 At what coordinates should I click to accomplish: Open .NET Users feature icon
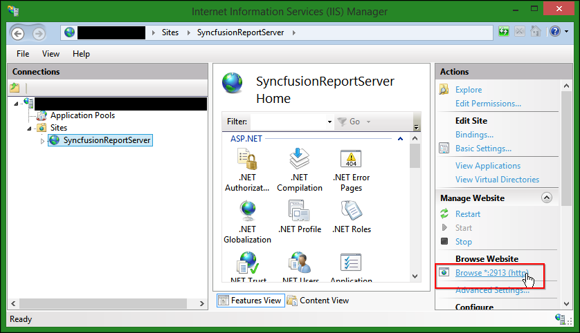click(300, 263)
